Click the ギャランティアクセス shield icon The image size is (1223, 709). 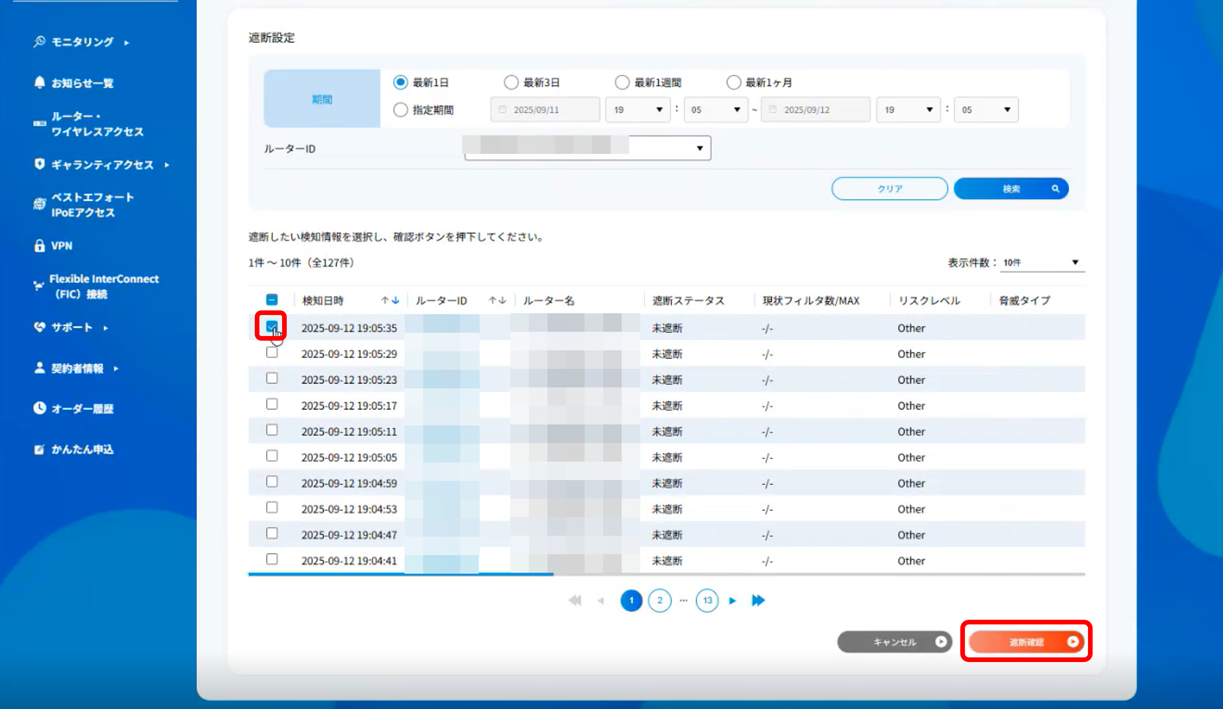click(x=39, y=164)
